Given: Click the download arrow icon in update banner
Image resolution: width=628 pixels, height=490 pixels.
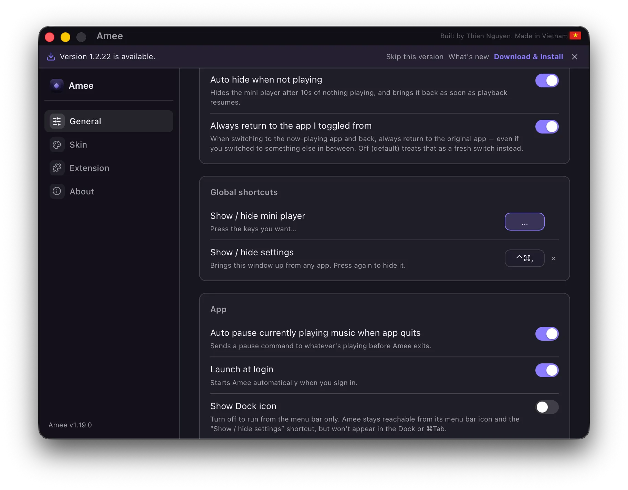Looking at the screenshot, I should [51, 56].
